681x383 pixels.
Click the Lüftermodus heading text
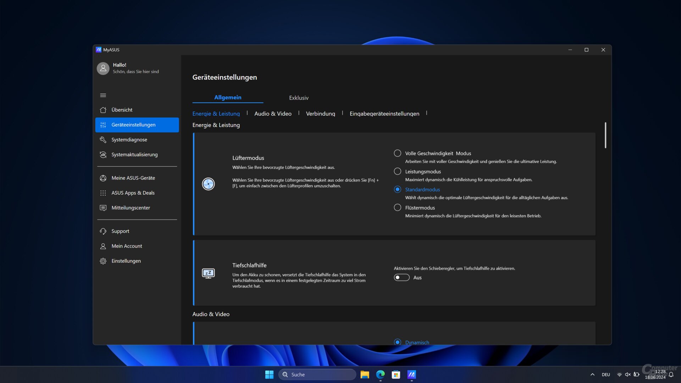coord(248,158)
